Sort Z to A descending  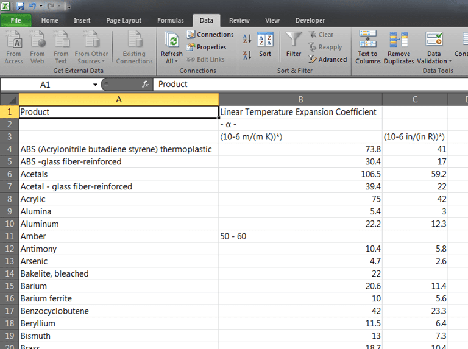coord(247,55)
